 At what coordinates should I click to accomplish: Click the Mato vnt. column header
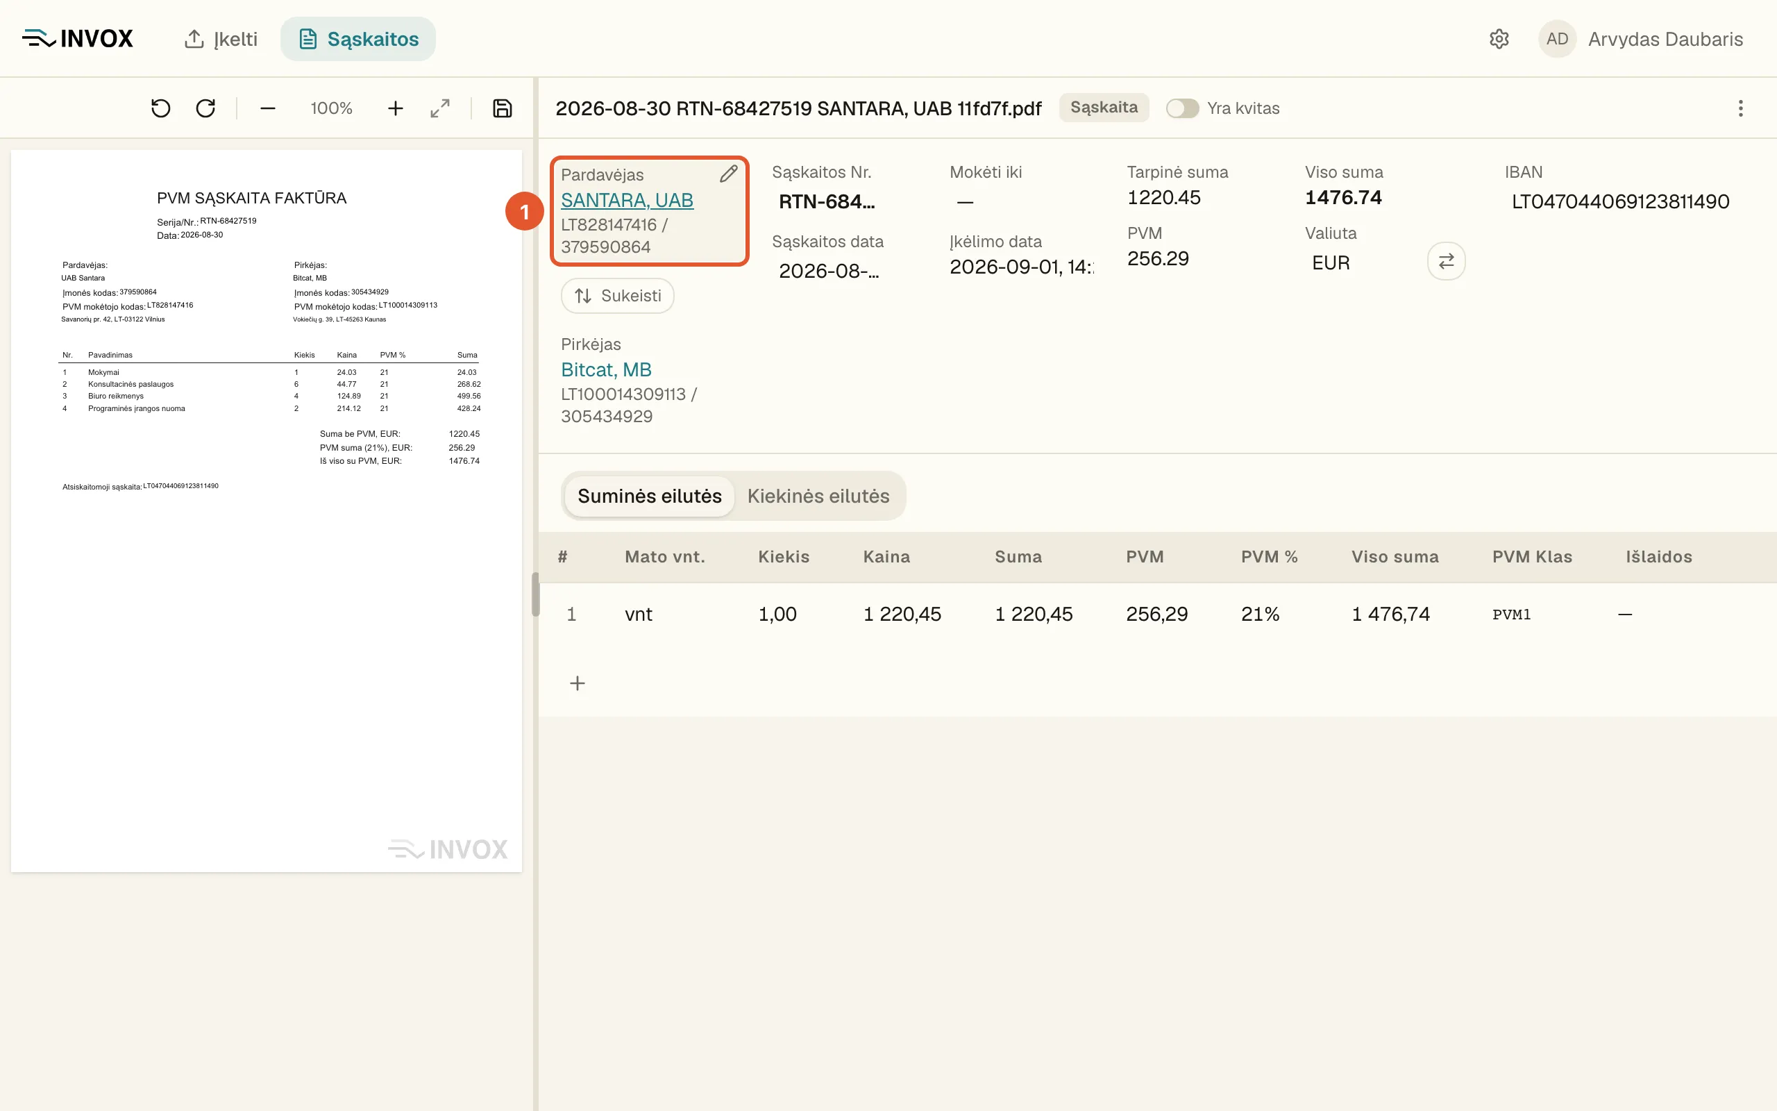pos(664,557)
